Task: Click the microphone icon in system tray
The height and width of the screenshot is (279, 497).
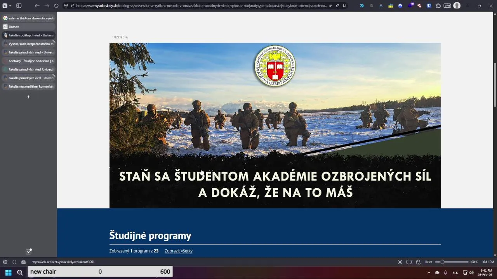Action: pos(445,272)
